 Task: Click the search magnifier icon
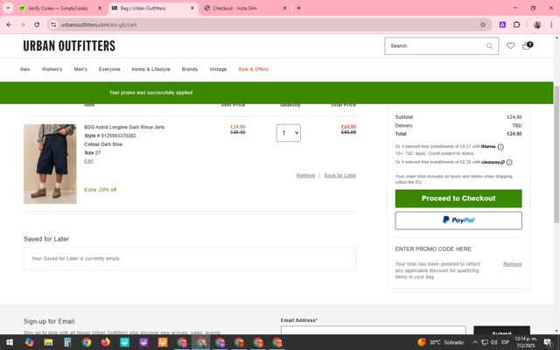[489, 46]
